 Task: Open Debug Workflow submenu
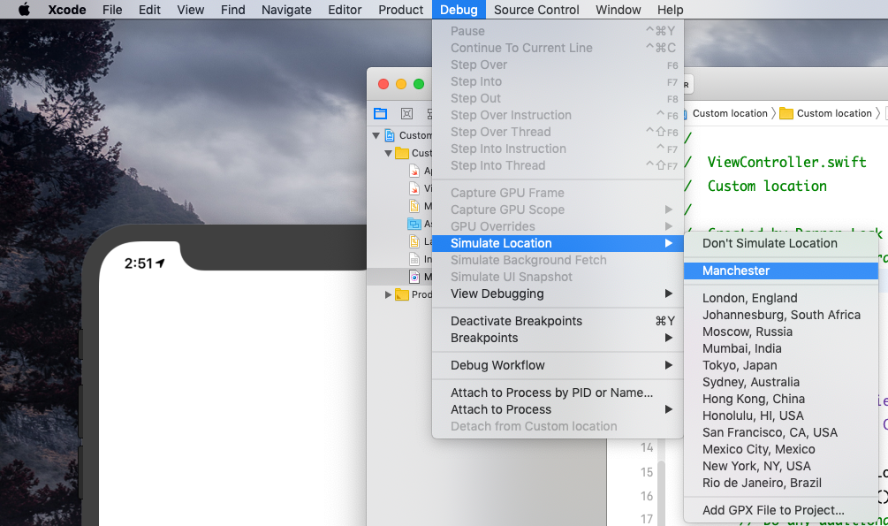(558, 365)
